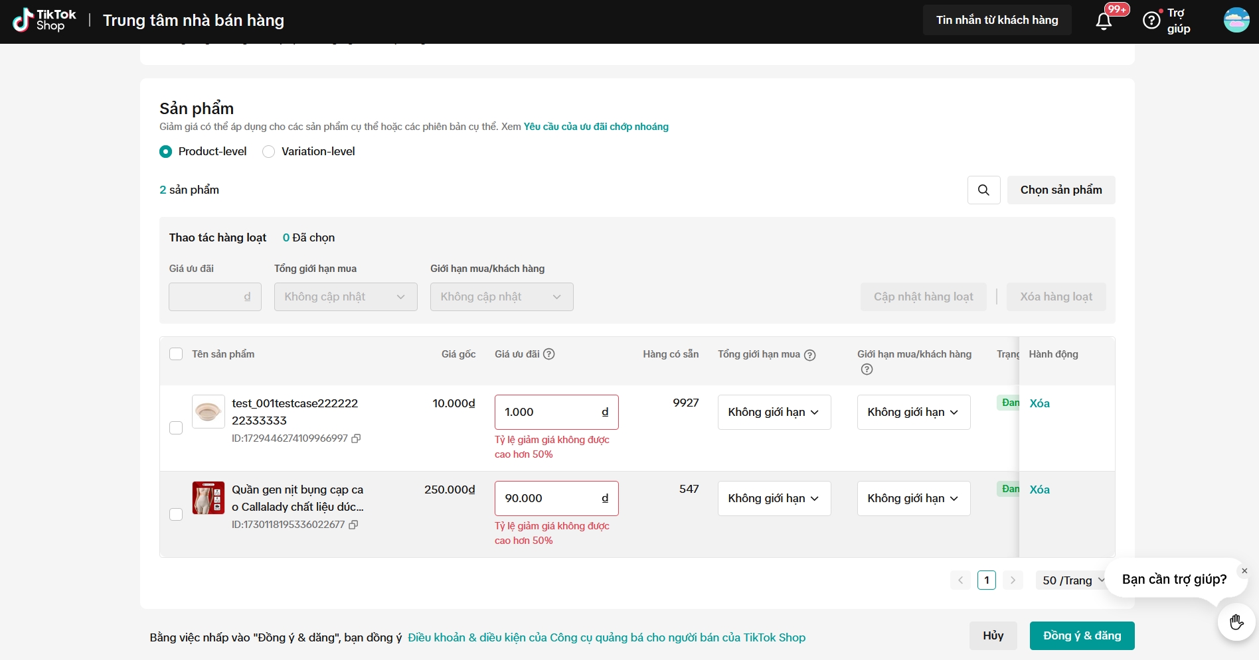
Task: Click the 90.000 deal price field
Action: click(x=548, y=499)
